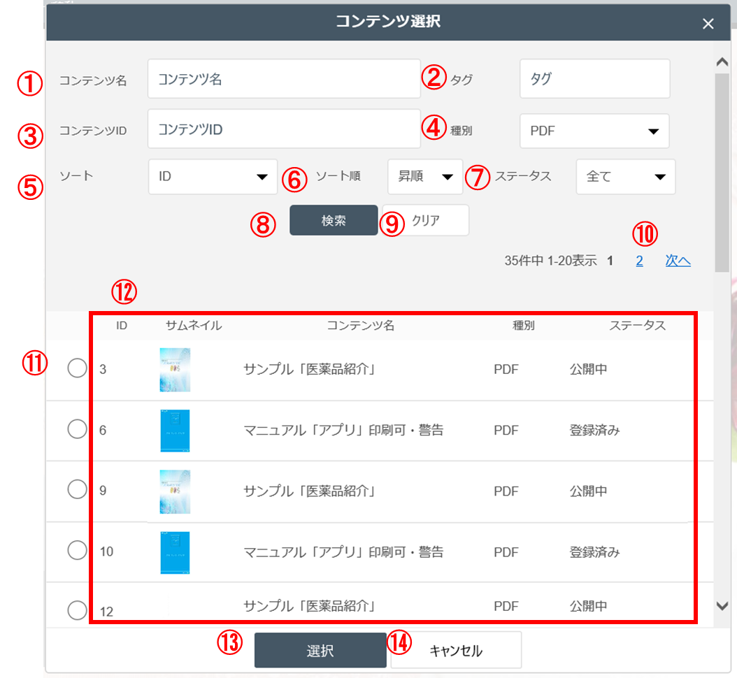Viewport: 737px width, 678px height.
Task: Expand the ステータス dropdown showing 全て
Action: (x=625, y=177)
